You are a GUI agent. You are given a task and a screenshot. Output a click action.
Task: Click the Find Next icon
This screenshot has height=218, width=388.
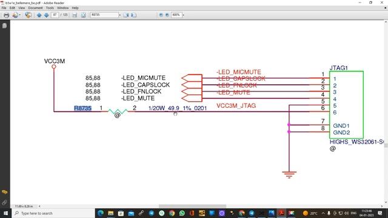tap(133, 15)
